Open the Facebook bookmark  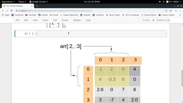click(17, 15)
